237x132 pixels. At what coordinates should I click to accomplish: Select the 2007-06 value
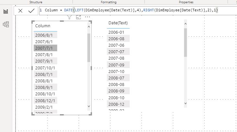click(118, 45)
